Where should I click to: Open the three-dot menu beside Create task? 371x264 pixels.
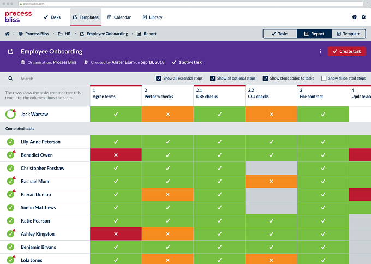(x=320, y=51)
